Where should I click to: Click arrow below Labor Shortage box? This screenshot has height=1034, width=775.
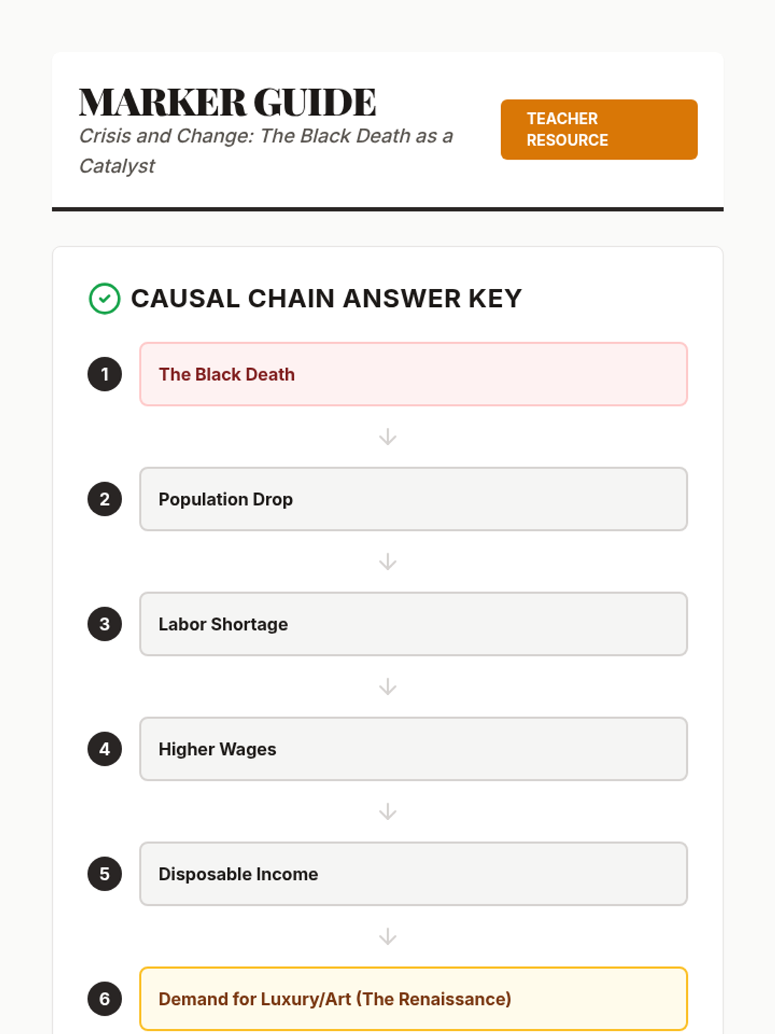387,686
